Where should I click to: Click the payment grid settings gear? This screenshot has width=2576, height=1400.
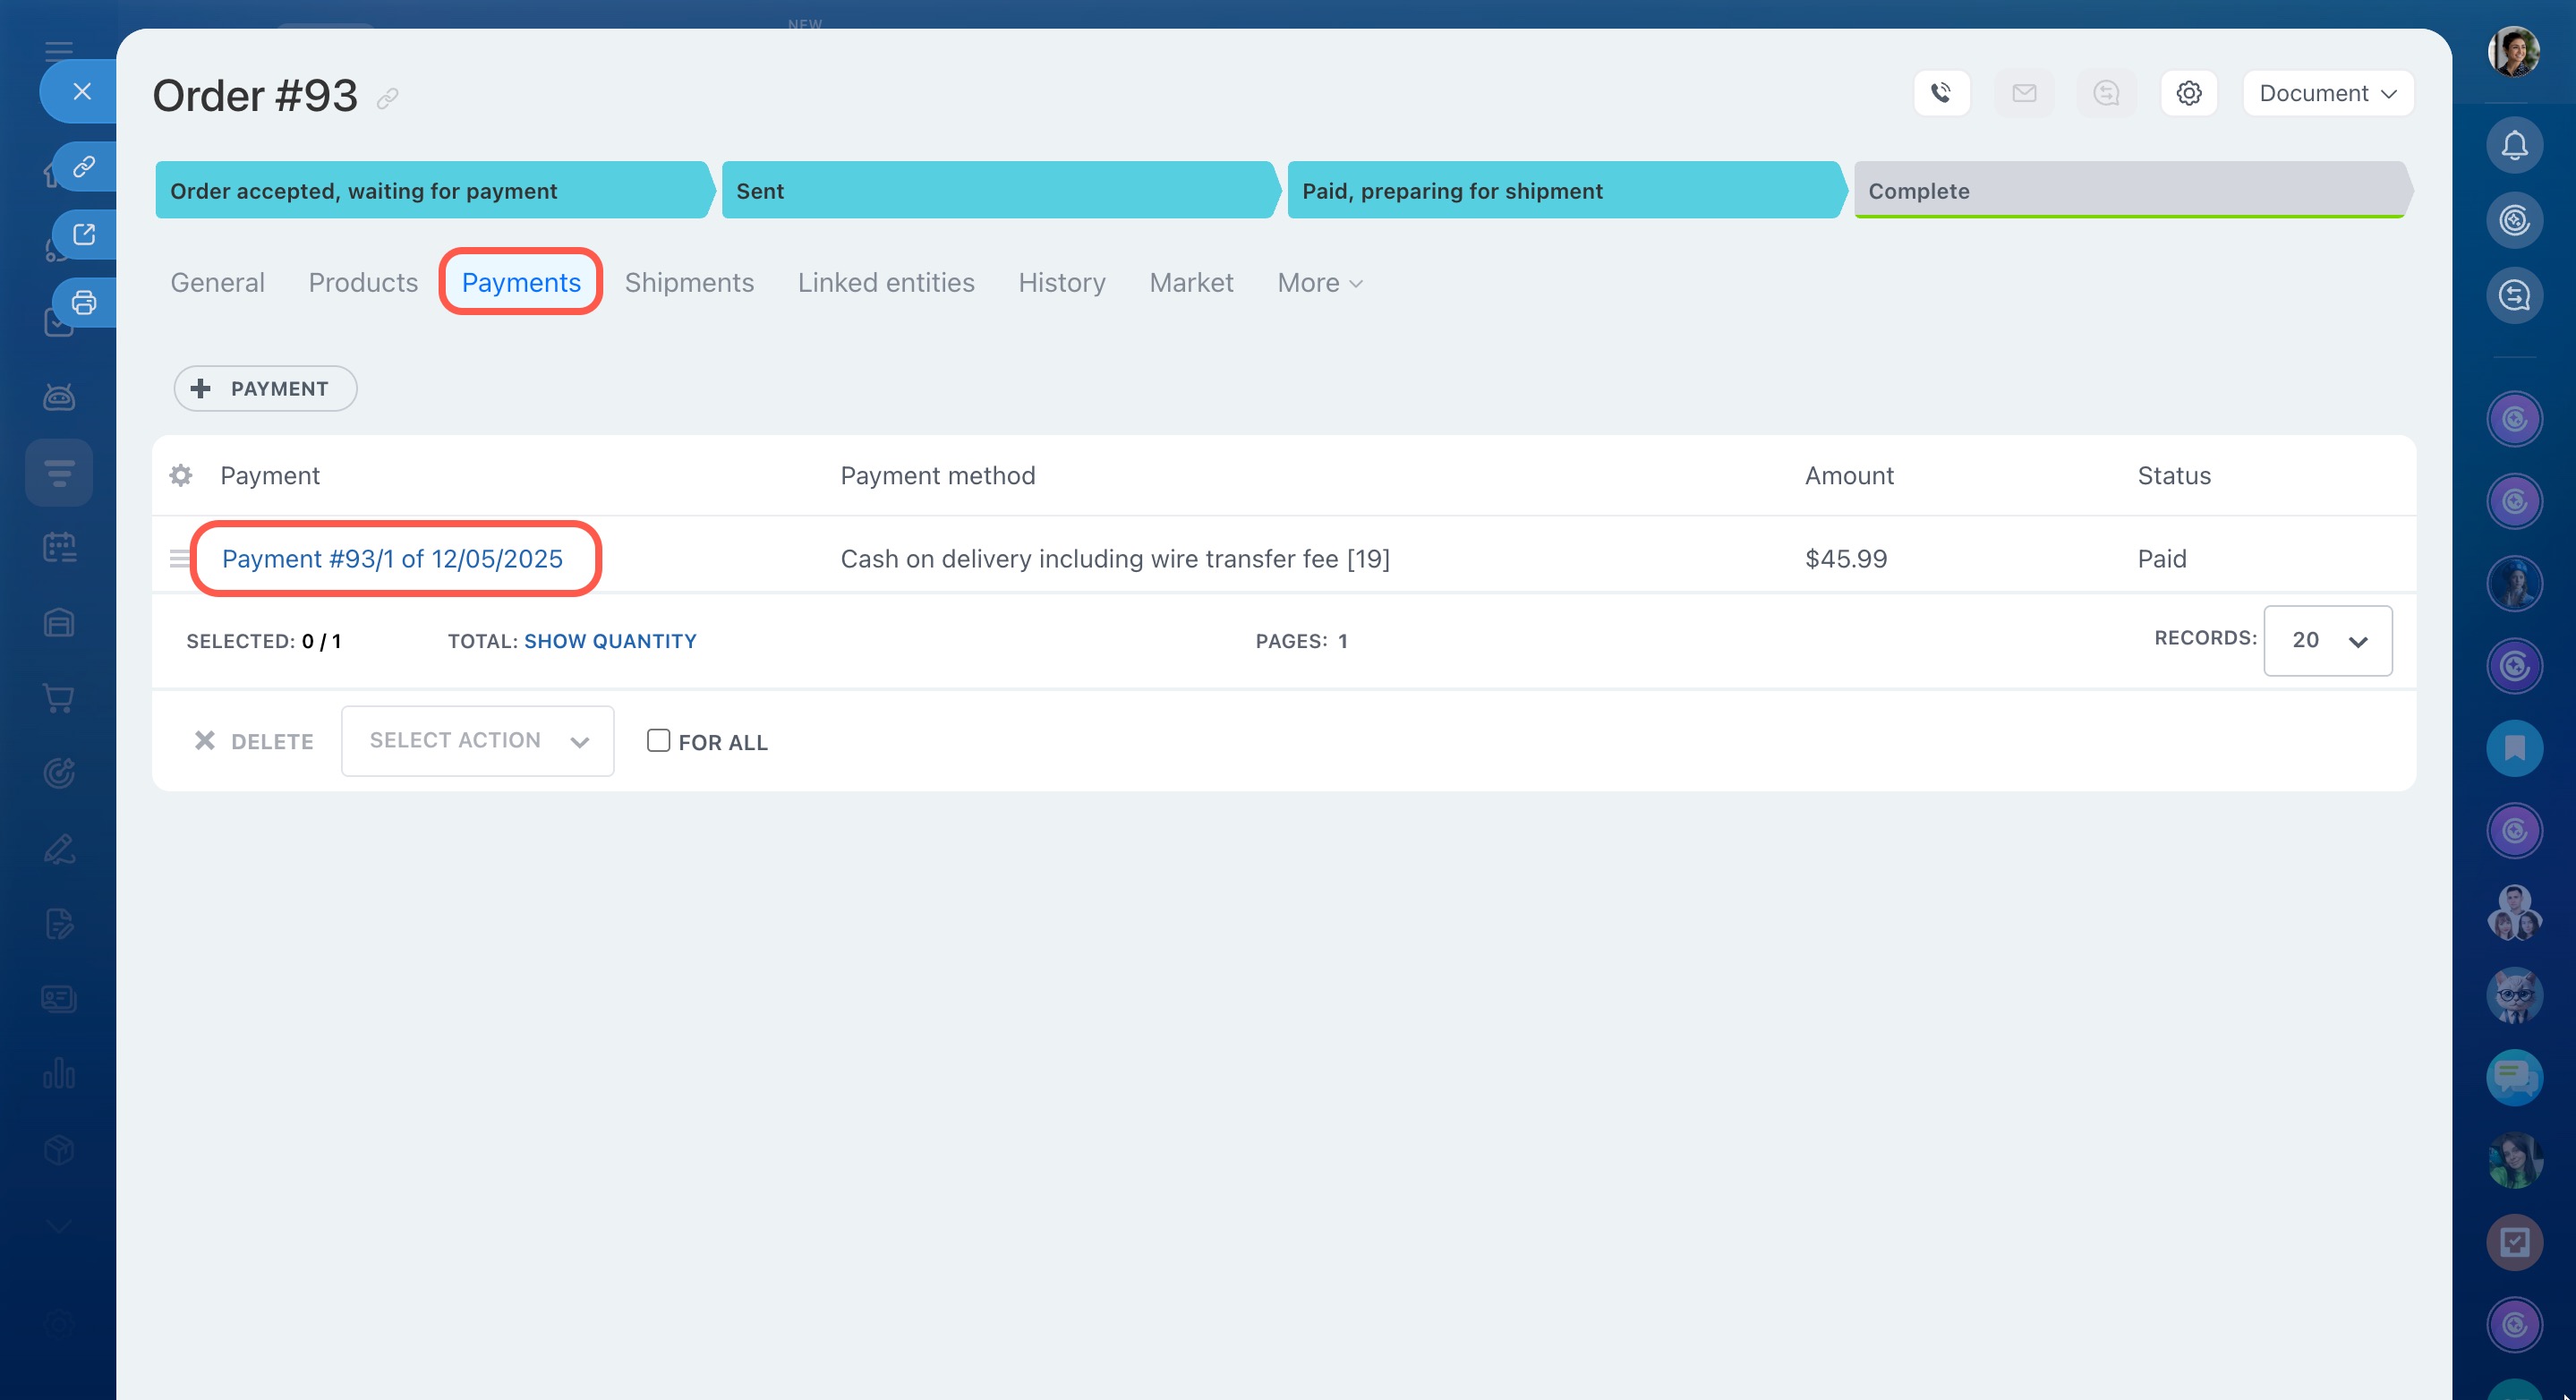pos(181,475)
